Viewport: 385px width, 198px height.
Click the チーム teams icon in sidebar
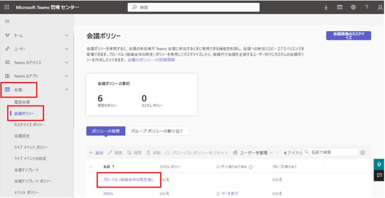tap(7, 36)
